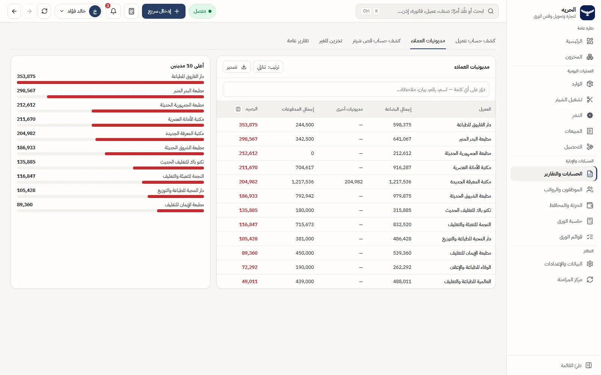601x375 pixels.
Task: Click the تصدير export button
Action: pos(237,67)
